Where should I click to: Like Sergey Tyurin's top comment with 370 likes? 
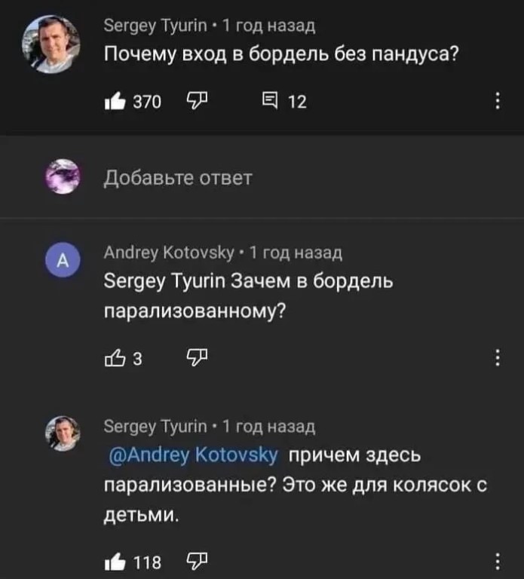(x=115, y=101)
